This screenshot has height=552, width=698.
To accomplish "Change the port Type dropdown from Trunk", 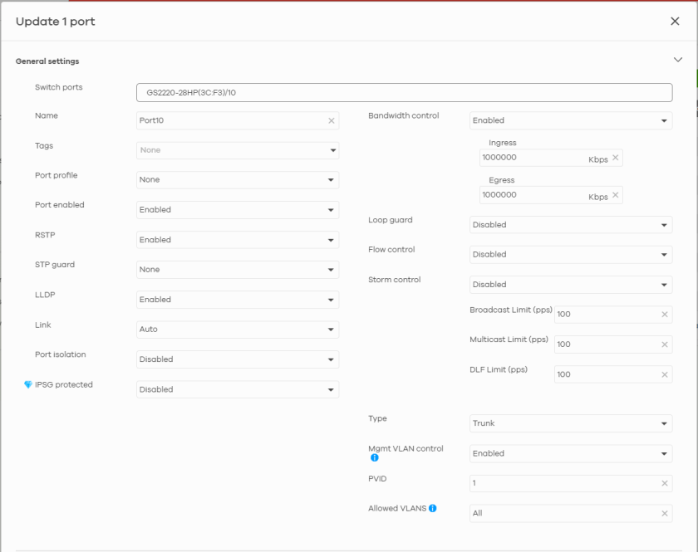I will click(571, 423).
